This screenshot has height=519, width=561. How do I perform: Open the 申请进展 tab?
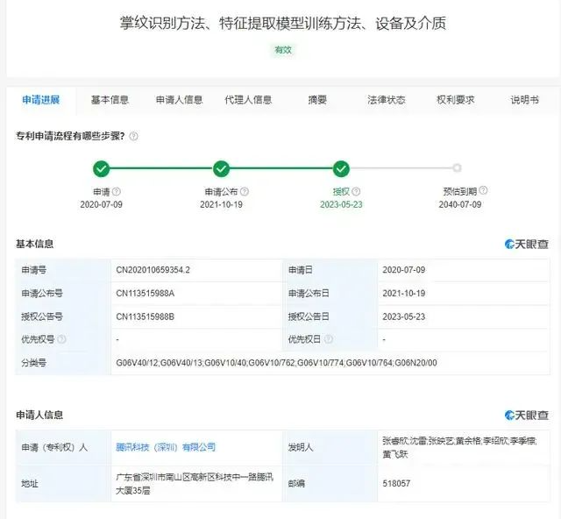pyautogui.click(x=41, y=100)
